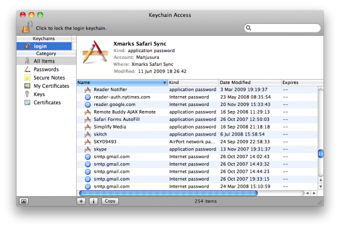The image size is (340, 229).
Task: Click the Name column sort arrow
Action: [165, 83]
